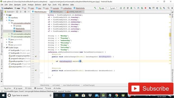Open the Android project view dropdown
Image resolution: width=174 pixels, height=98 pixels.
10,12
